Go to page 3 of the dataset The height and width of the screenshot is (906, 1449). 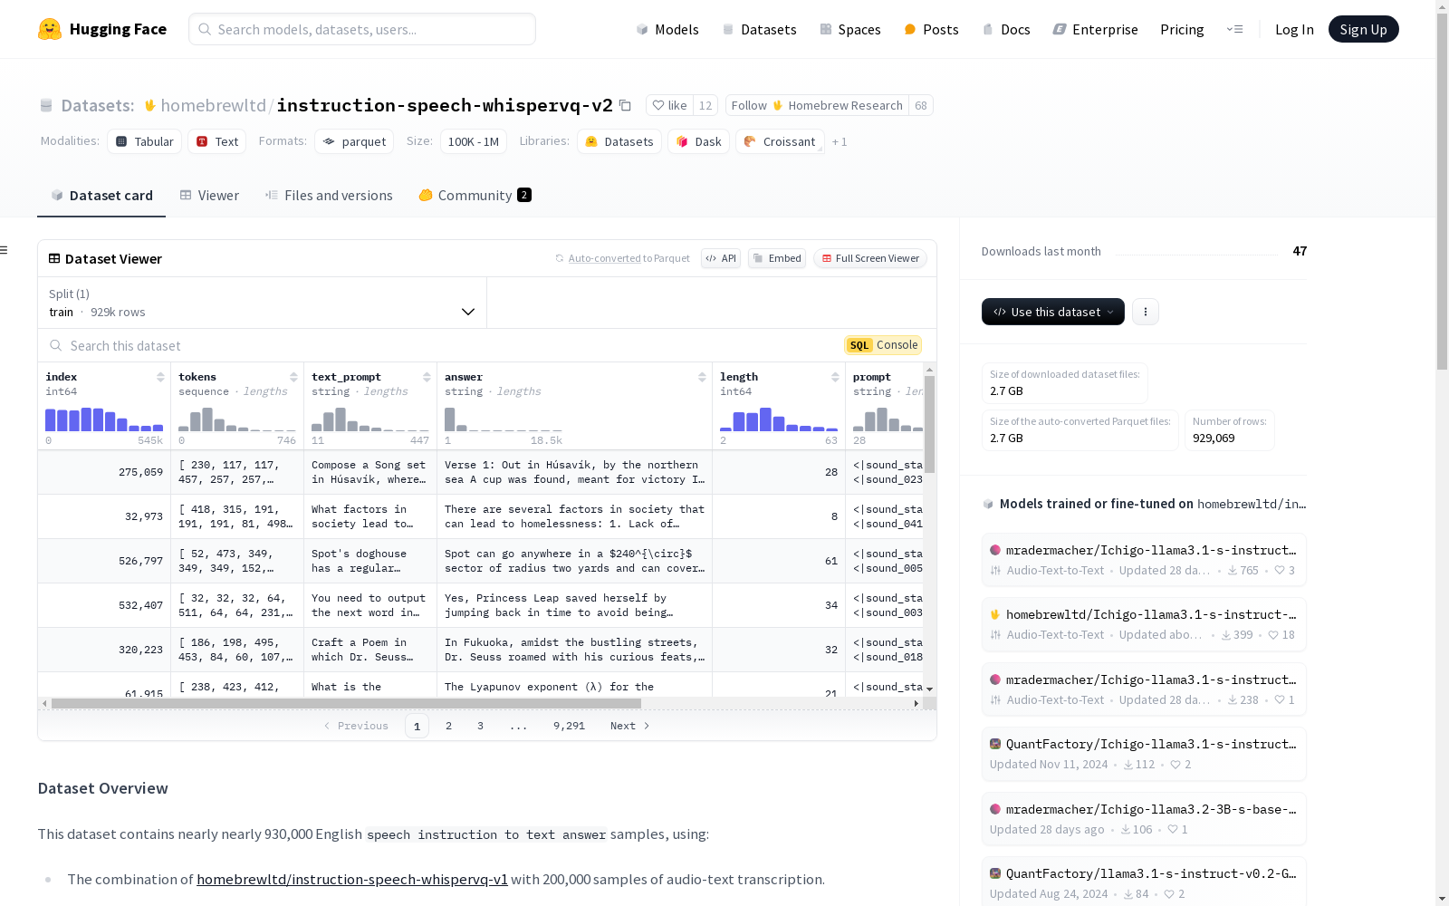[x=480, y=726]
